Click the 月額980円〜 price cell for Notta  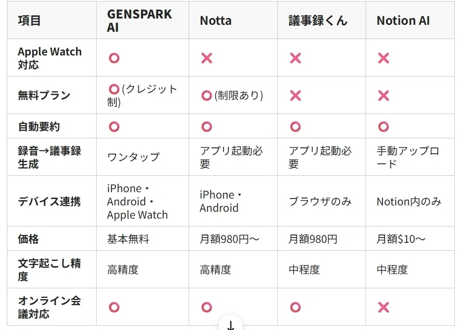click(x=229, y=239)
